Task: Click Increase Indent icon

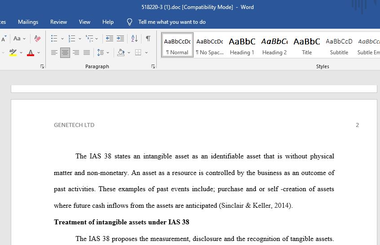Action: click(x=120, y=39)
